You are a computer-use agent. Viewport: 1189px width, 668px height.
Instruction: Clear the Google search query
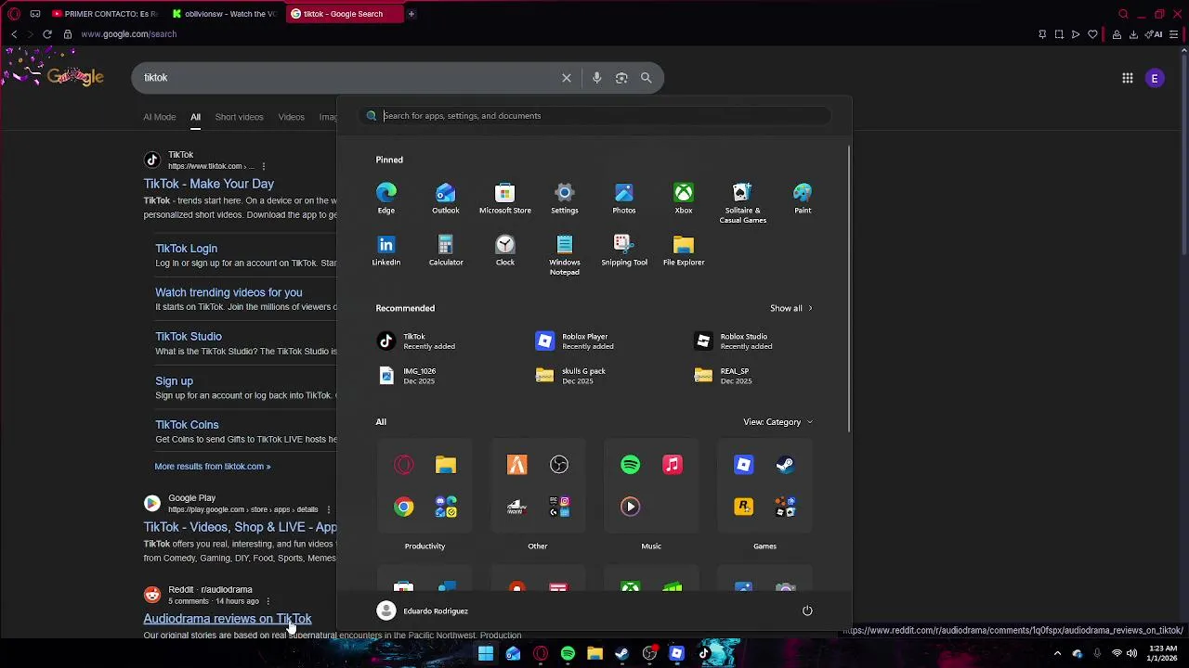(x=567, y=78)
